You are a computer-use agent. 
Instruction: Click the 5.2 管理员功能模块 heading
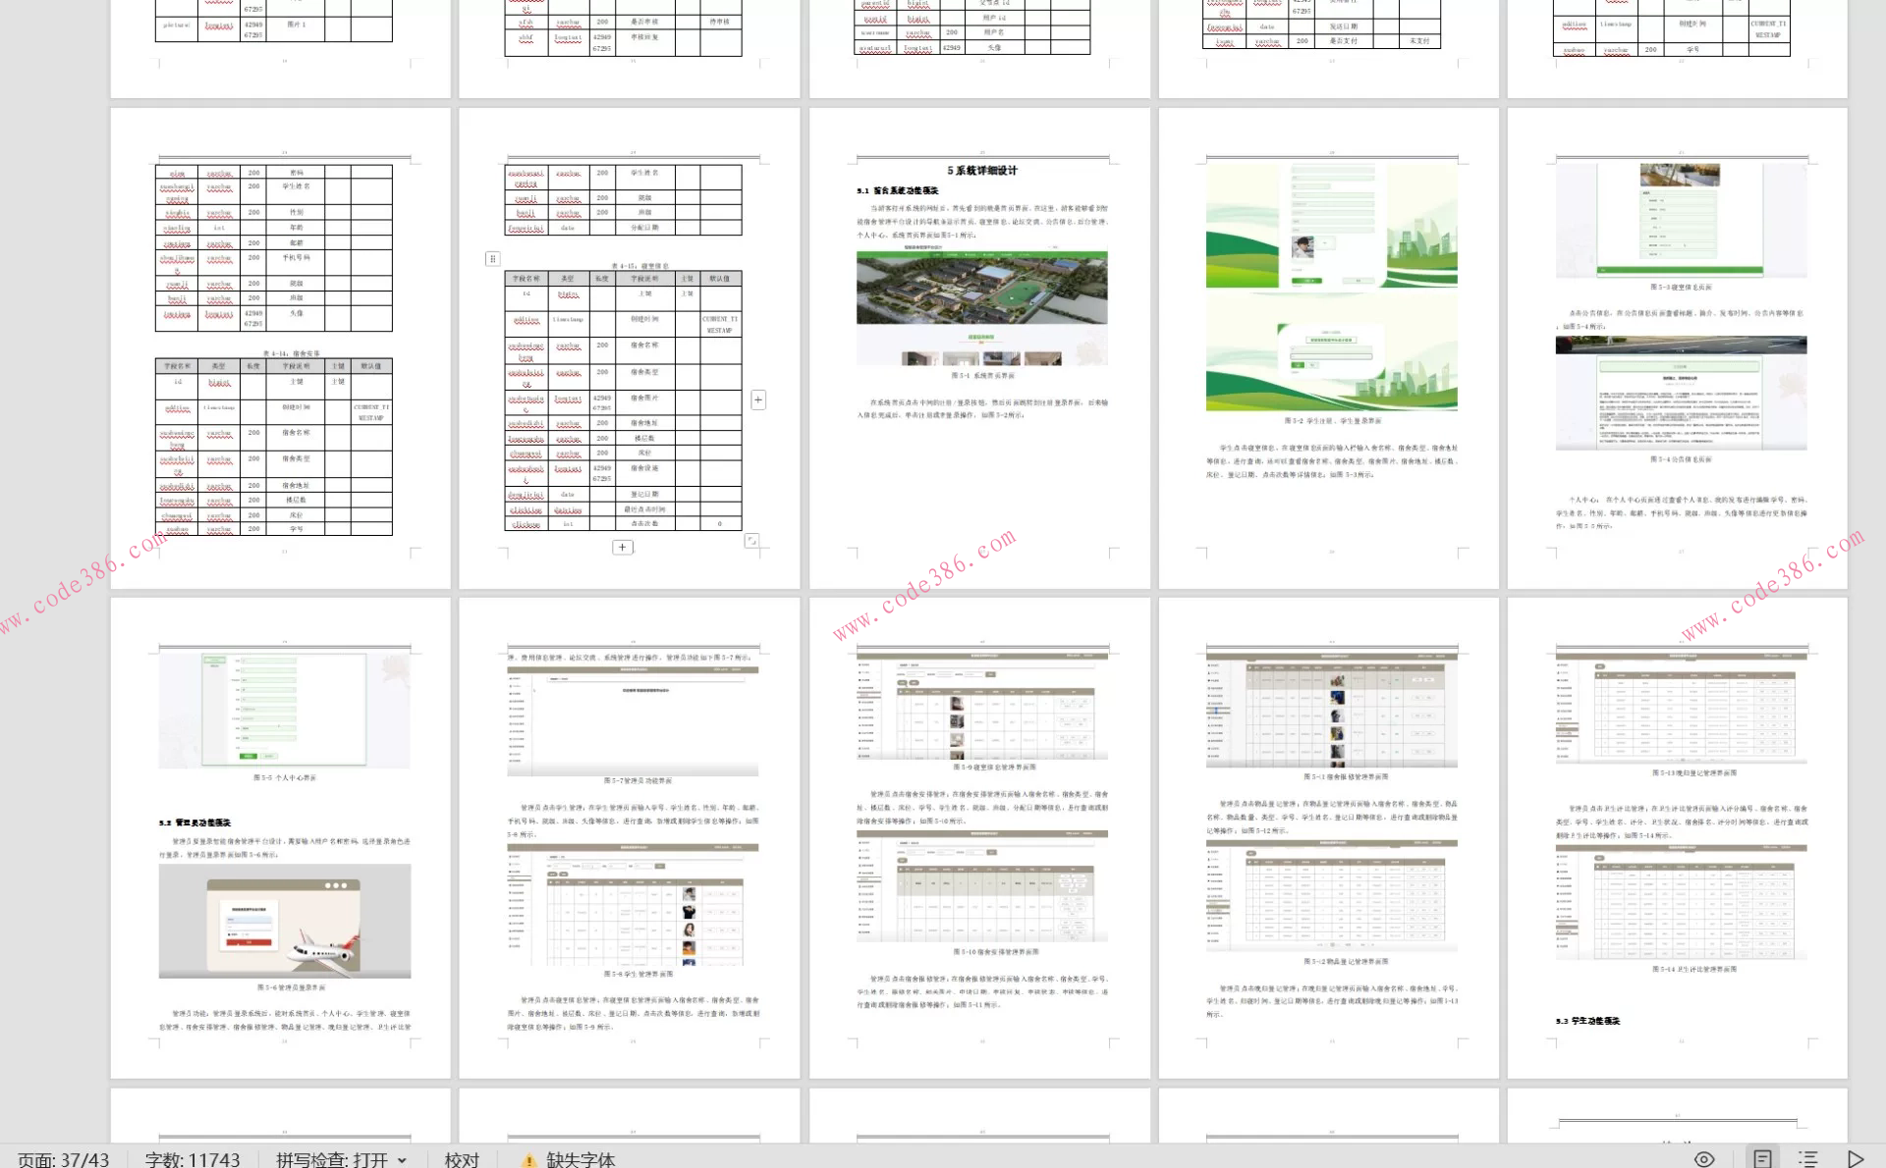tap(194, 823)
